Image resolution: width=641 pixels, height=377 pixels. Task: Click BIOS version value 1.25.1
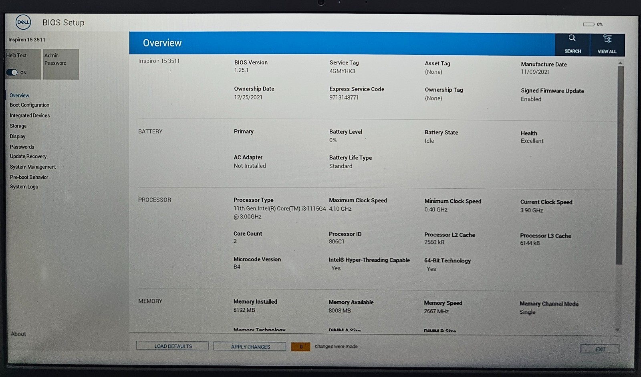click(x=241, y=70)
